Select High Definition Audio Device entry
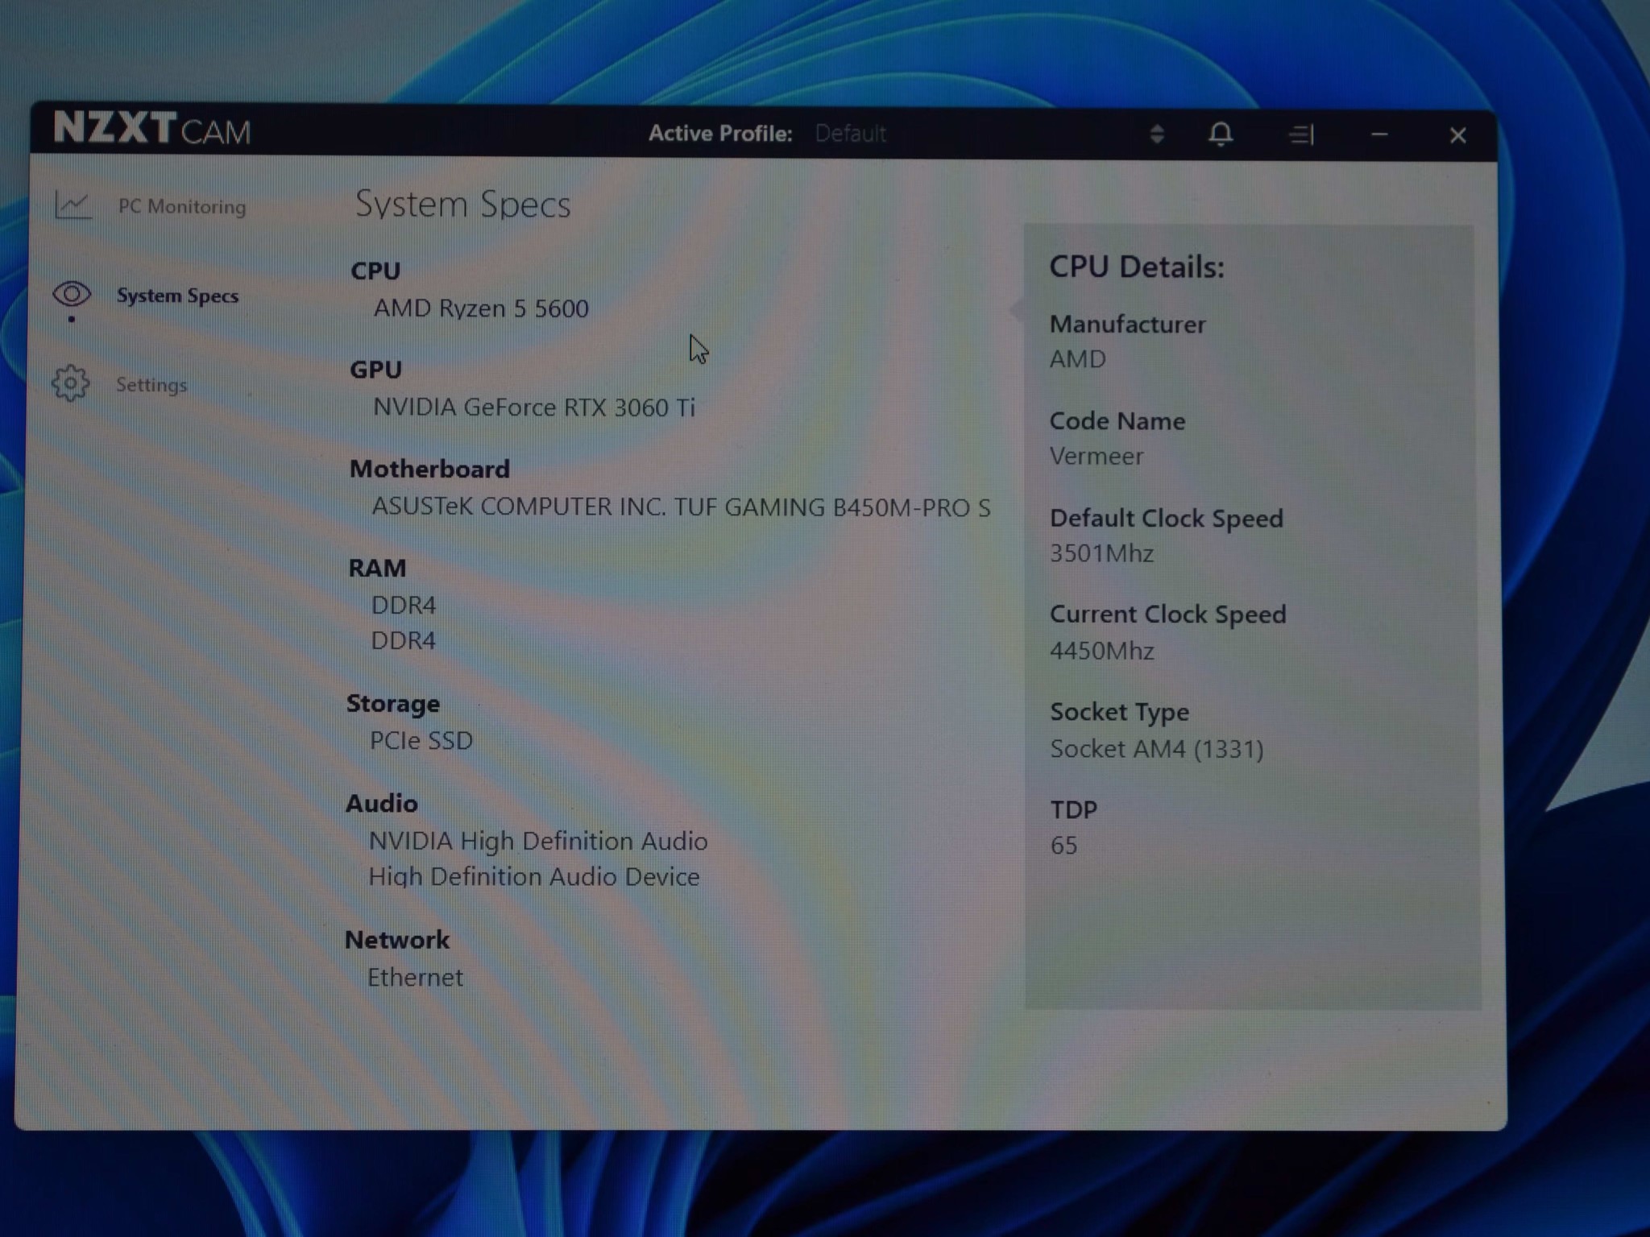1650x1237 pixels. pos(533,876)
